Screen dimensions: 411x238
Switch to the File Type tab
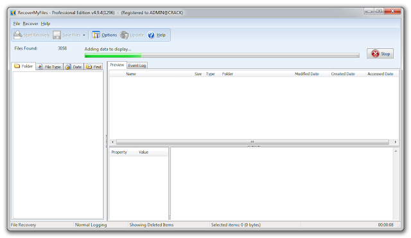pos(49,67)
